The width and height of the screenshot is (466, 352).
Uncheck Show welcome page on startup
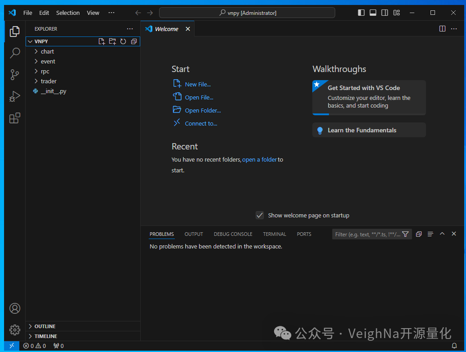point(260,215)
